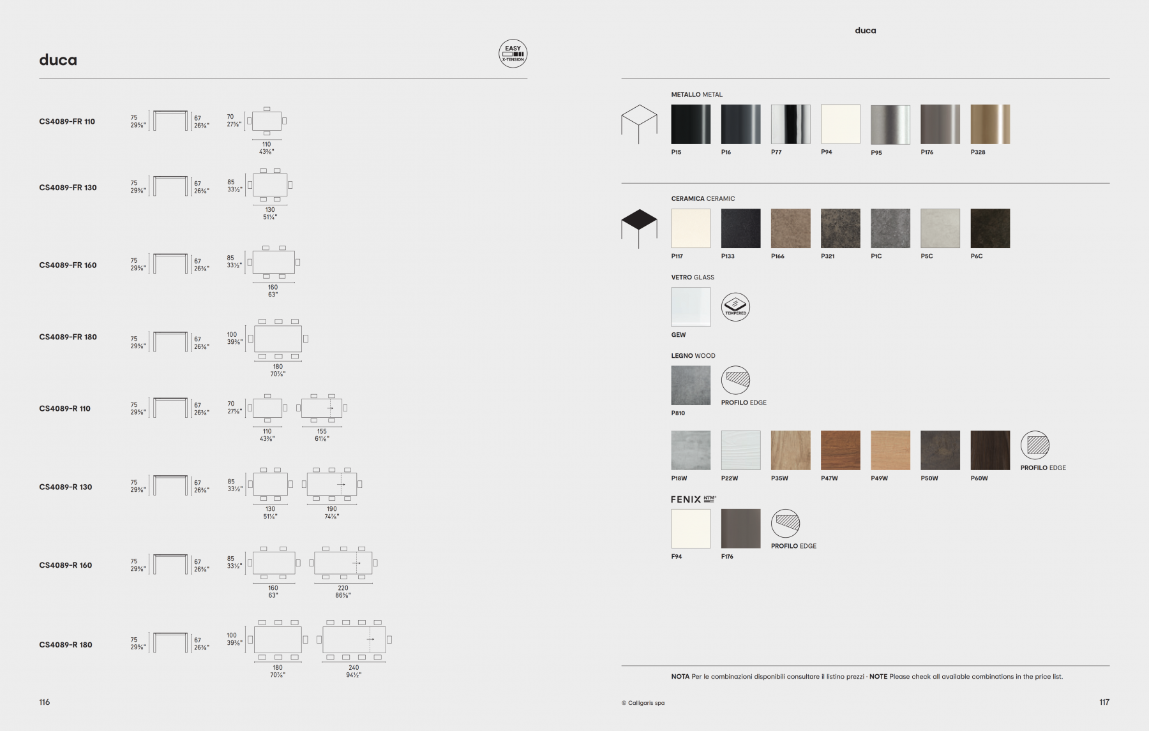This screenshot has height=731, width=1149.
Task: Choose the F94 white Fenix swatch
Action: (x=691, y=529)
